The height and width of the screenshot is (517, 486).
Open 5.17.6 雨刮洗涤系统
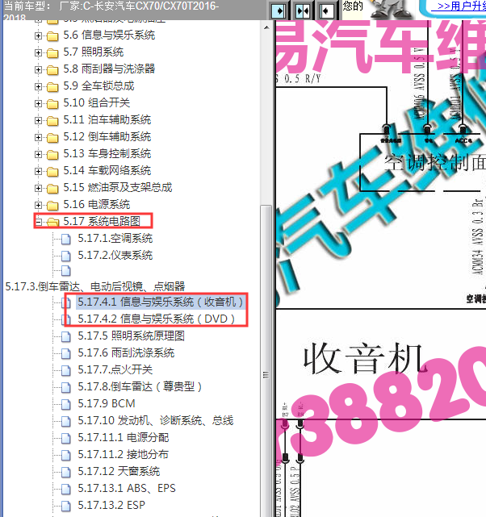click(126, 352)
